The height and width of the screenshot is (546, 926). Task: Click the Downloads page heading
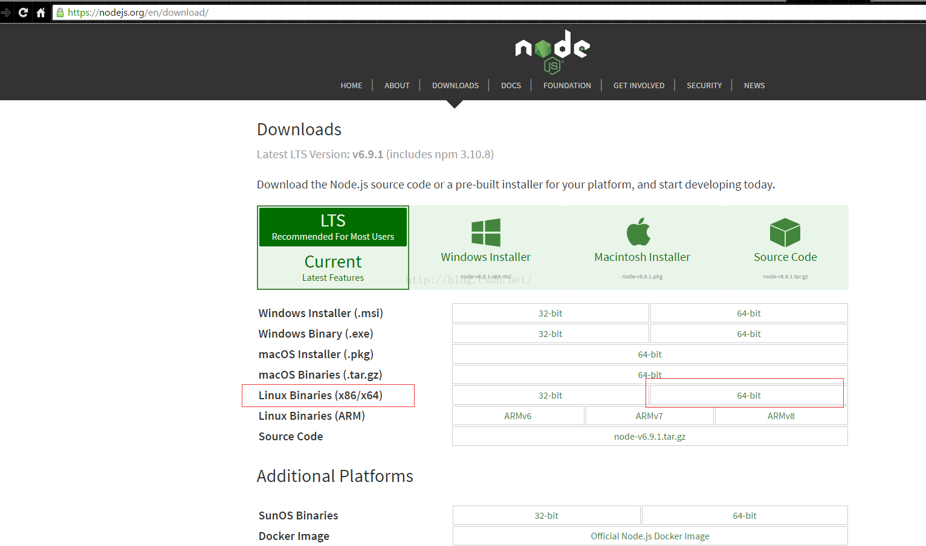click(299, 129)
